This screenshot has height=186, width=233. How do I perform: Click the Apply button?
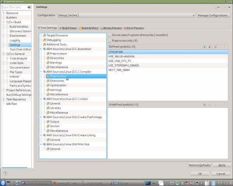click(x=222, y=165)
